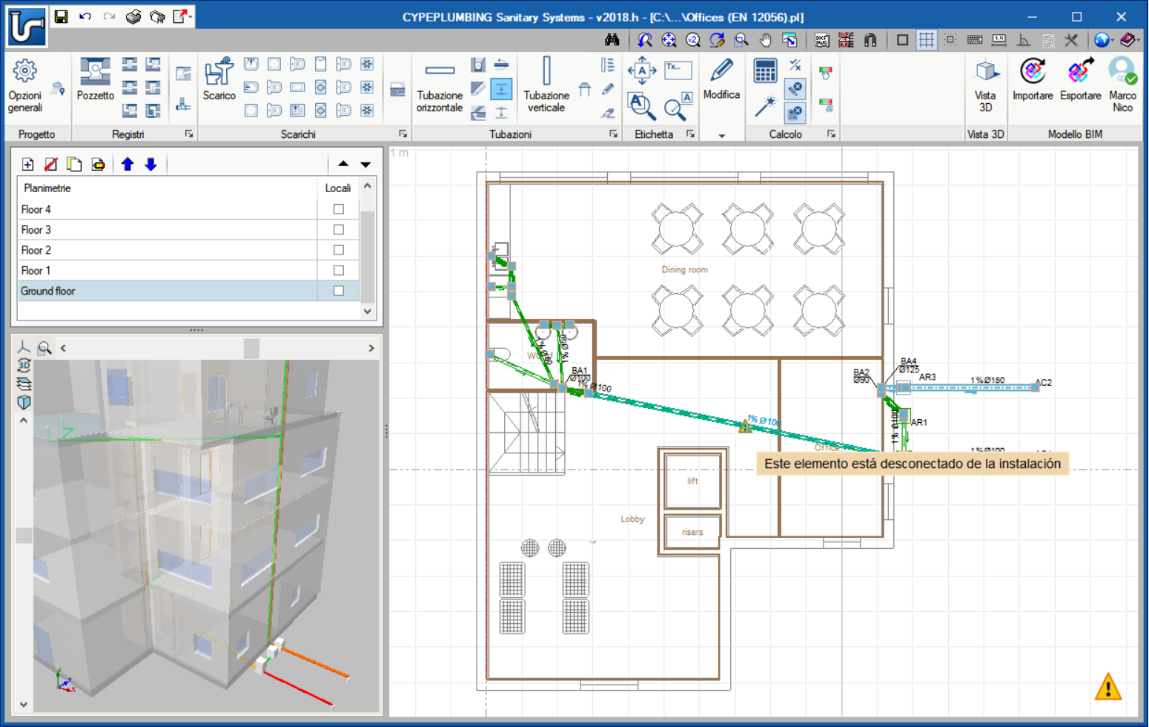This screenshot has height=727, width=1149.
Task: Open the Modifica edit tool
Action: 721,79
